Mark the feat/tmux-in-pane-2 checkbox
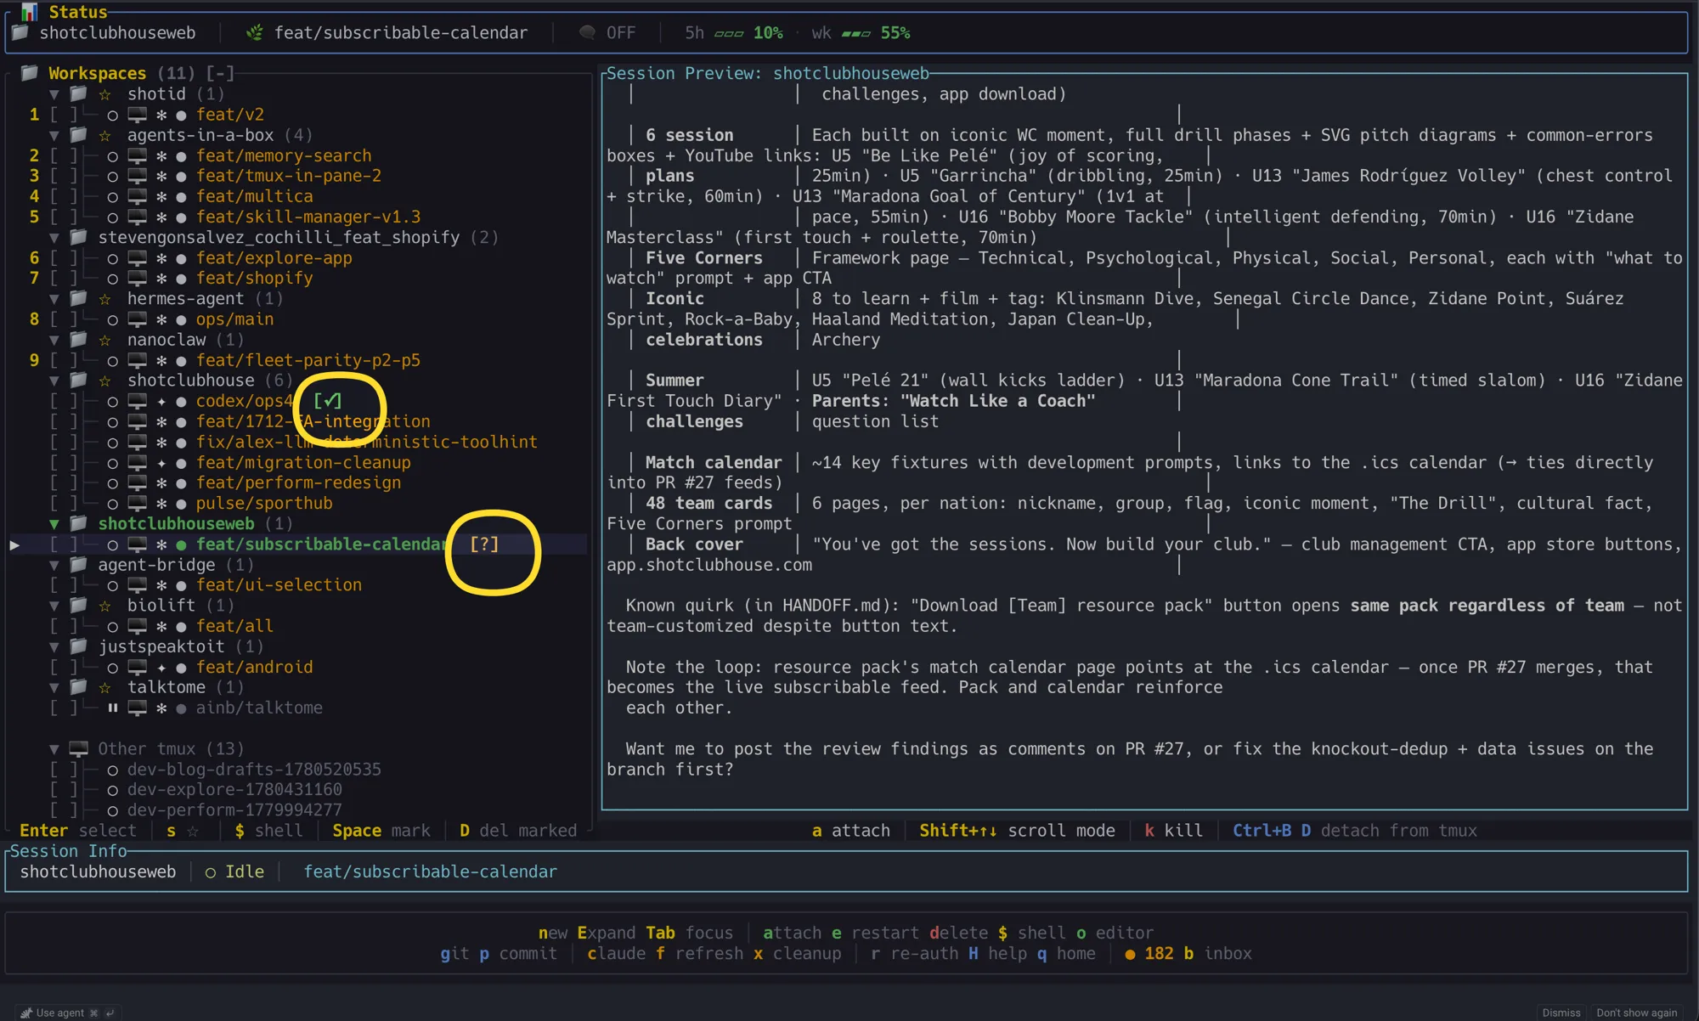Image resolution: width=1699 pixels, height=1021 pixels. click(x=64, y=176)
